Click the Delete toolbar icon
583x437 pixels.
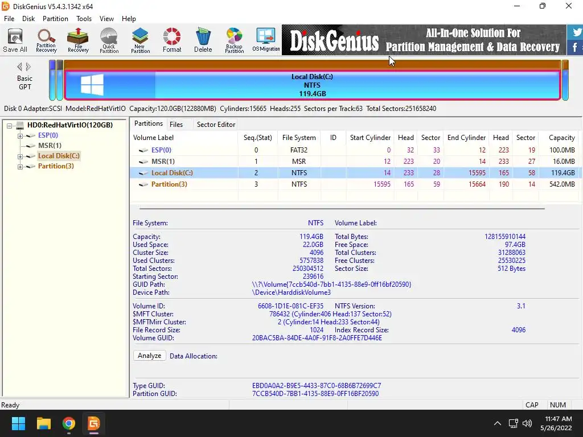[203, 40]
